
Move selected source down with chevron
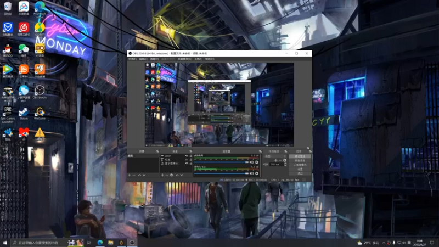182,175
